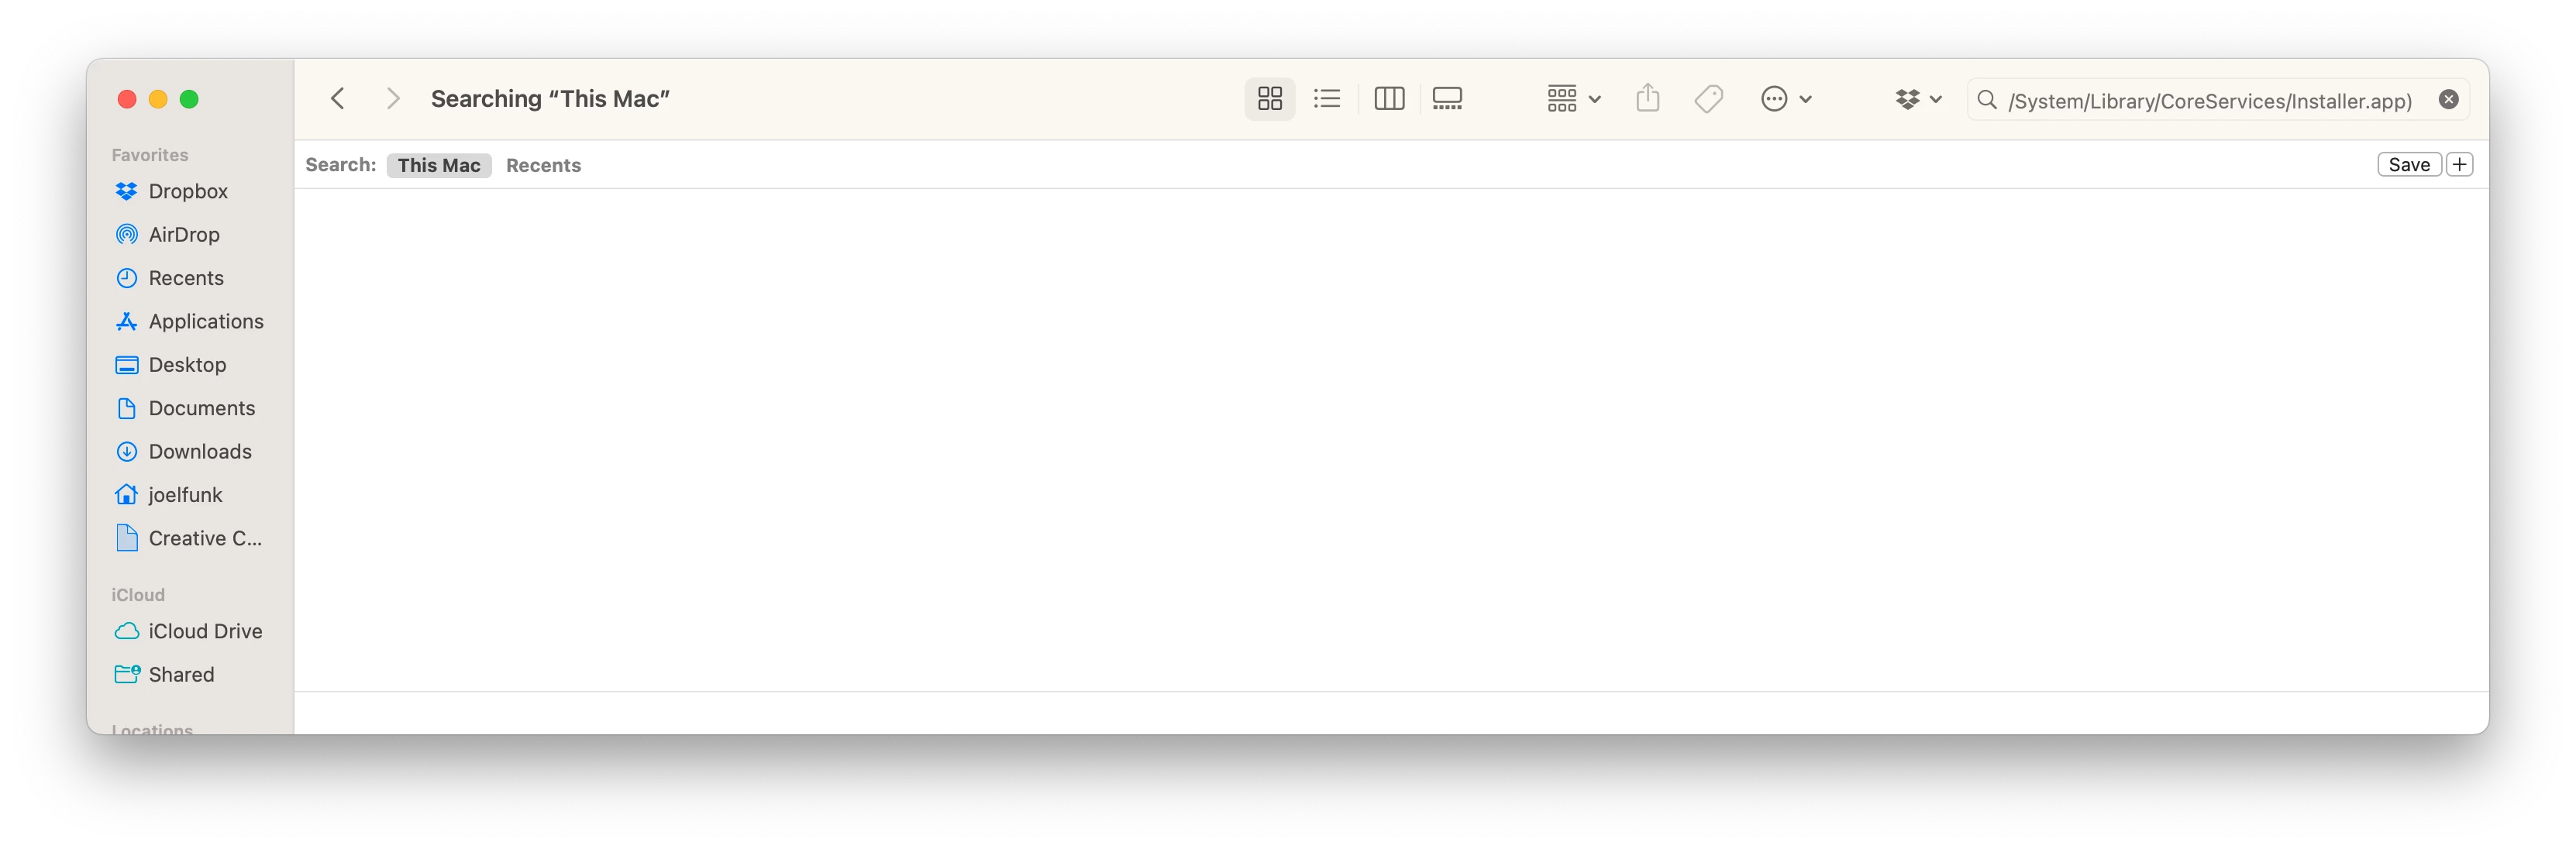
Task: Switch to gallery view
Action: tap(1446, 98)
